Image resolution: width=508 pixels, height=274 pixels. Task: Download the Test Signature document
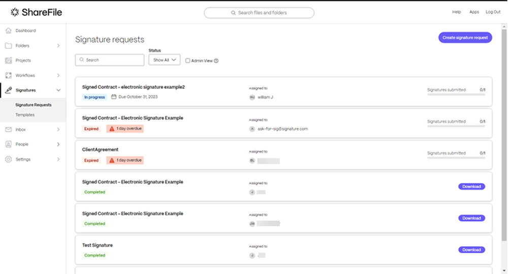click(x=471, y=250)
